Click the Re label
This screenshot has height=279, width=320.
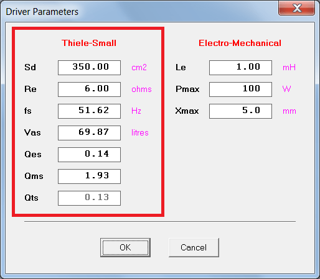coord(31,89)
